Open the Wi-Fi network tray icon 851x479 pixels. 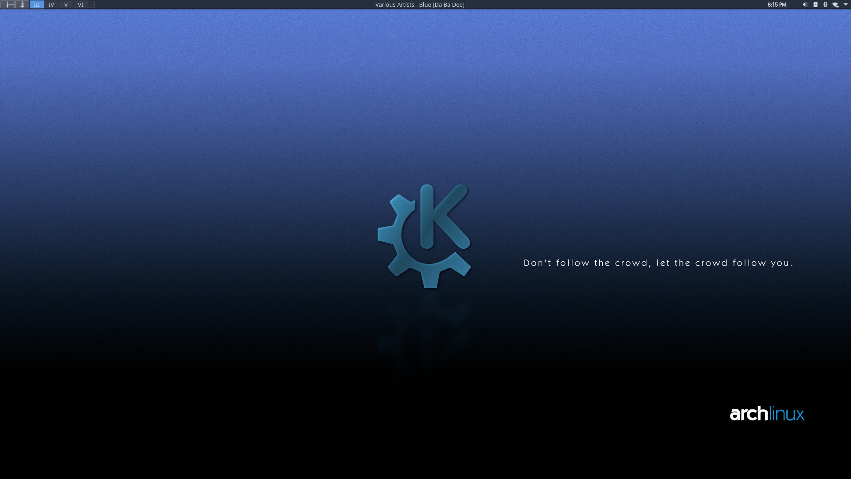[x=835, y=4]
